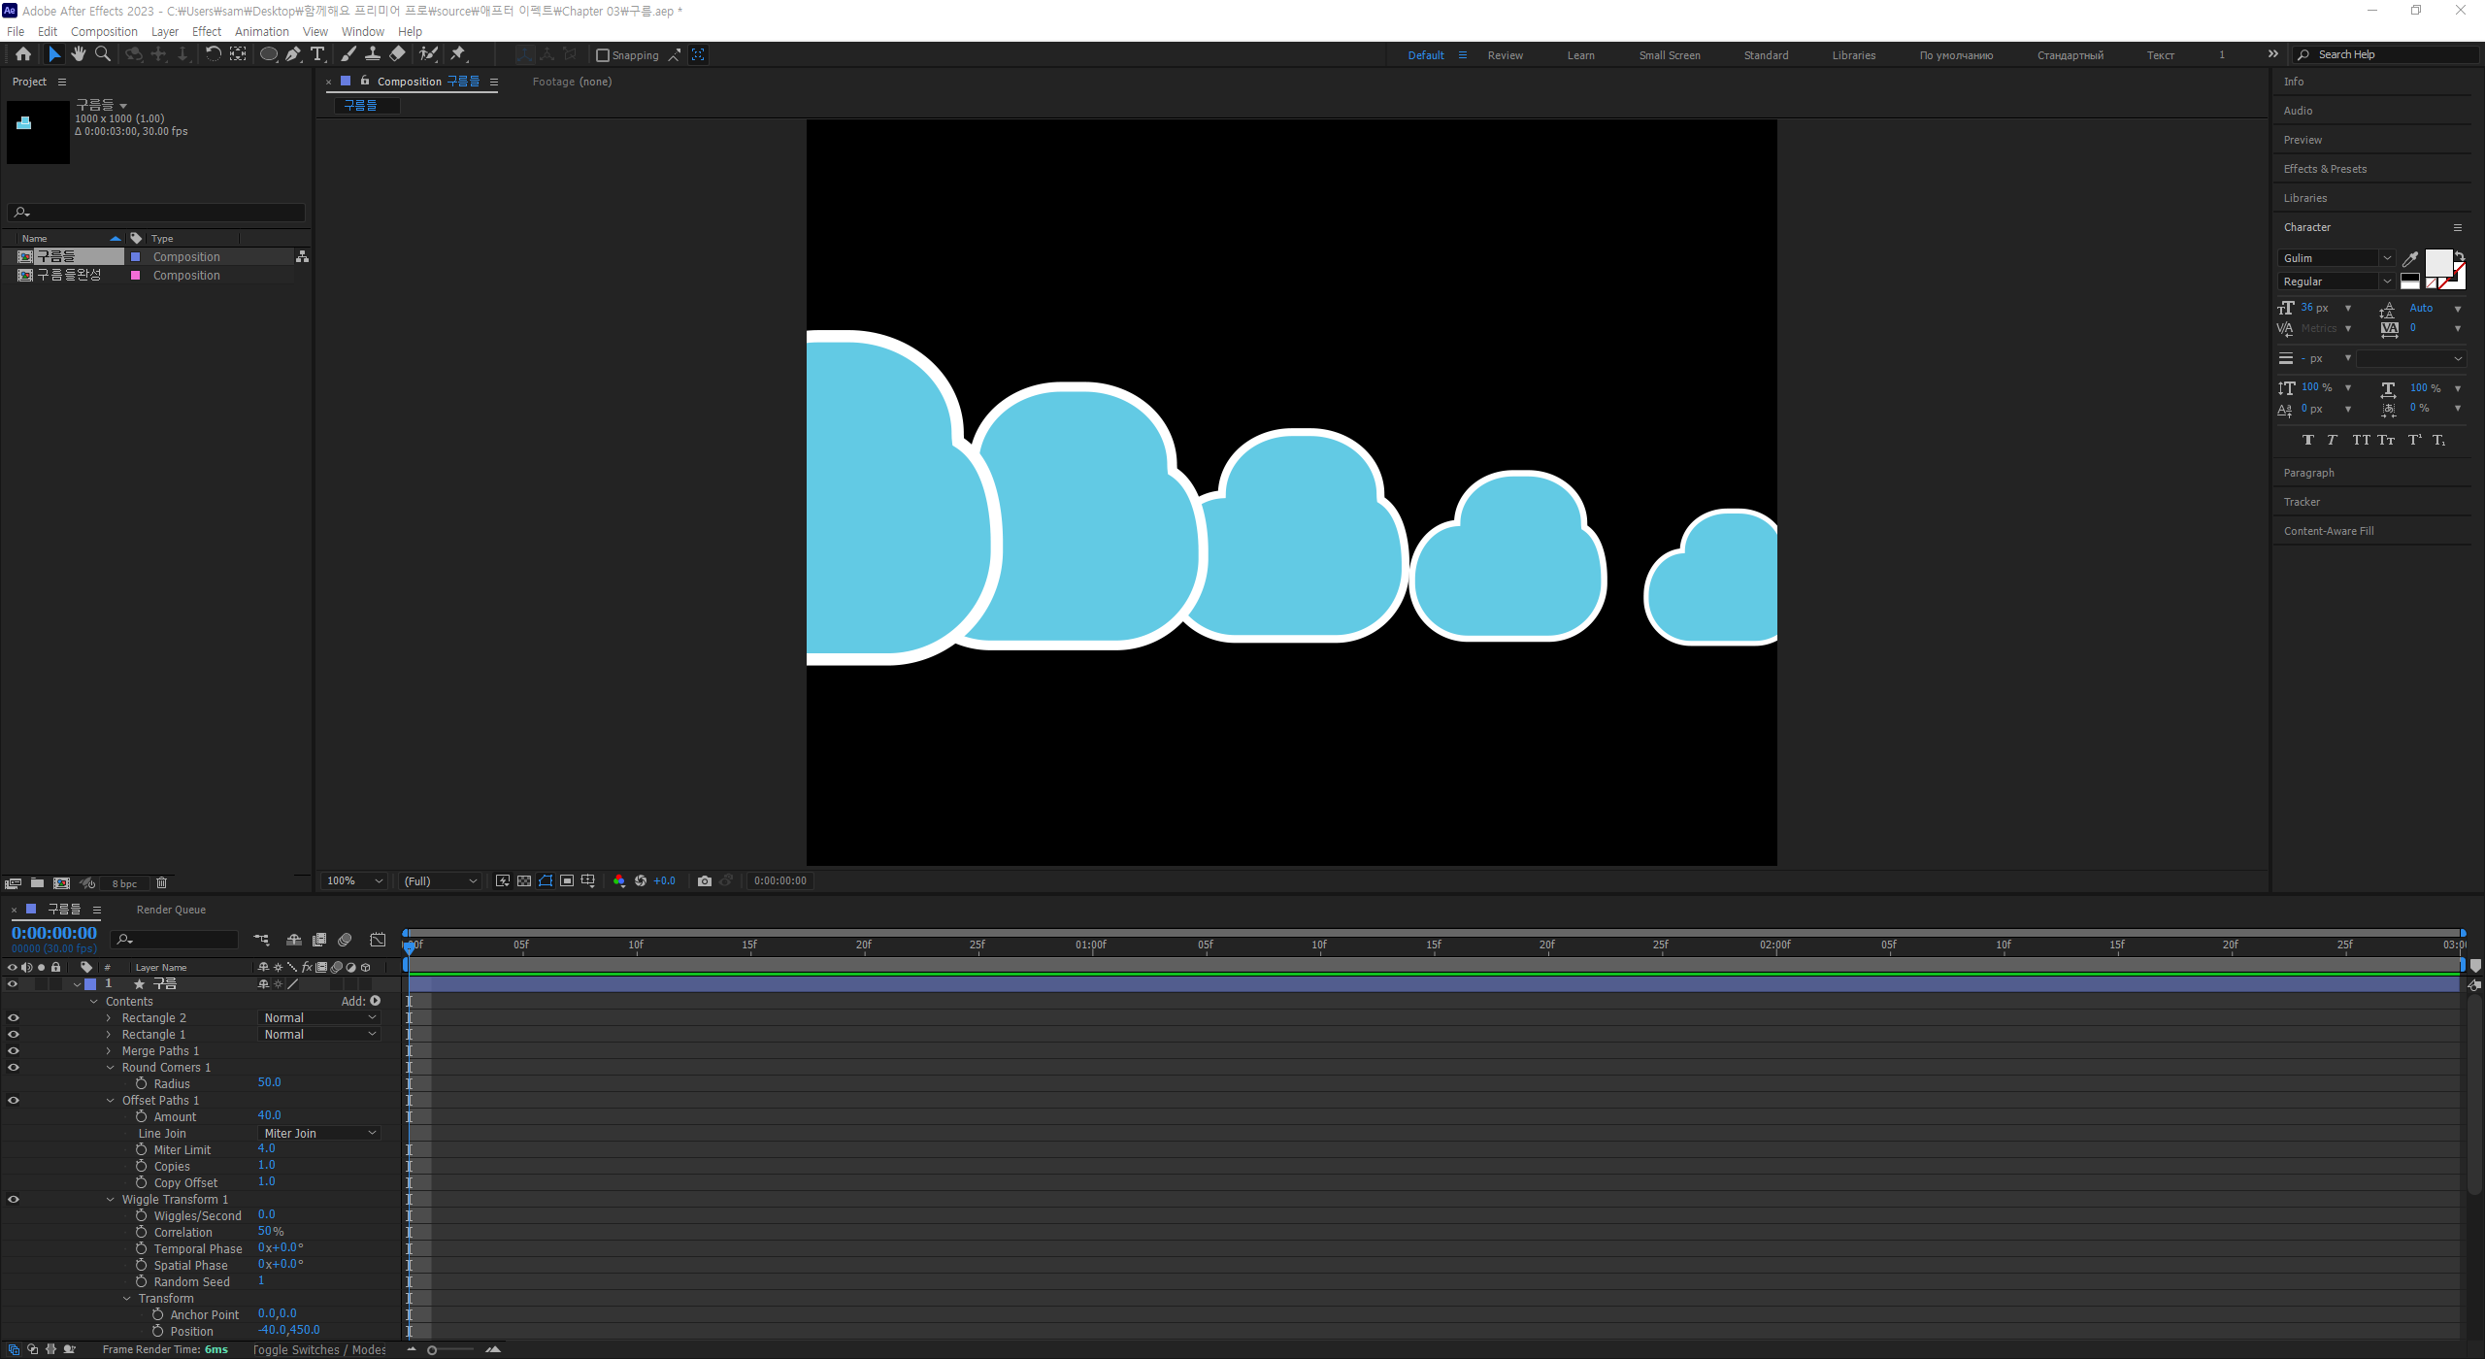Click the white fill color swatch
Screen dimensions: 2485x1359
coord(2437,262)
